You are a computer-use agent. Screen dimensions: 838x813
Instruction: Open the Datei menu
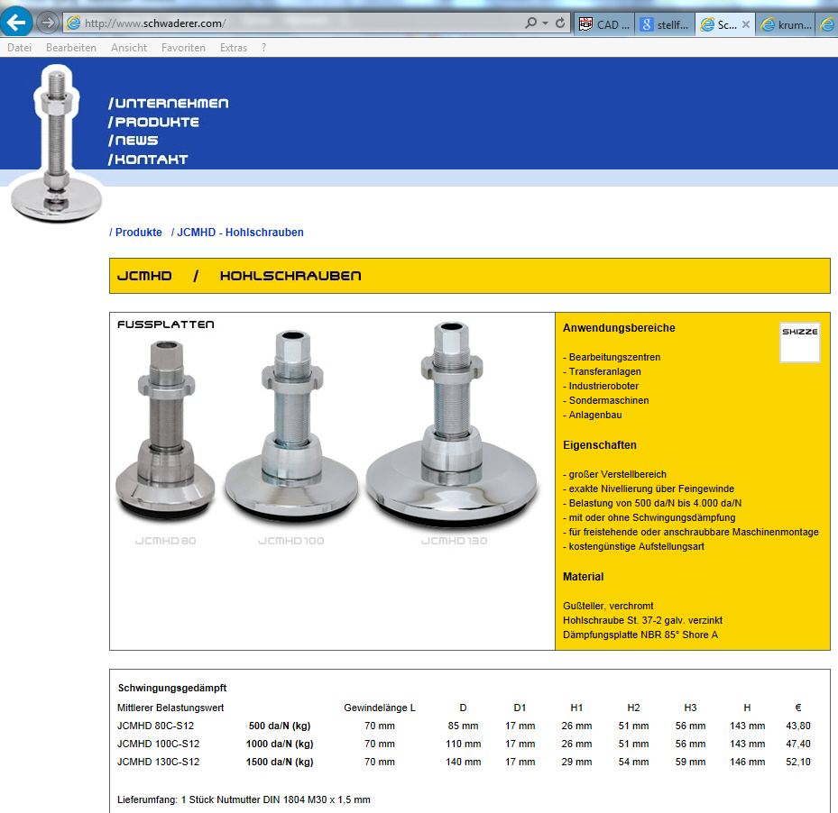[x=19, y=48]
